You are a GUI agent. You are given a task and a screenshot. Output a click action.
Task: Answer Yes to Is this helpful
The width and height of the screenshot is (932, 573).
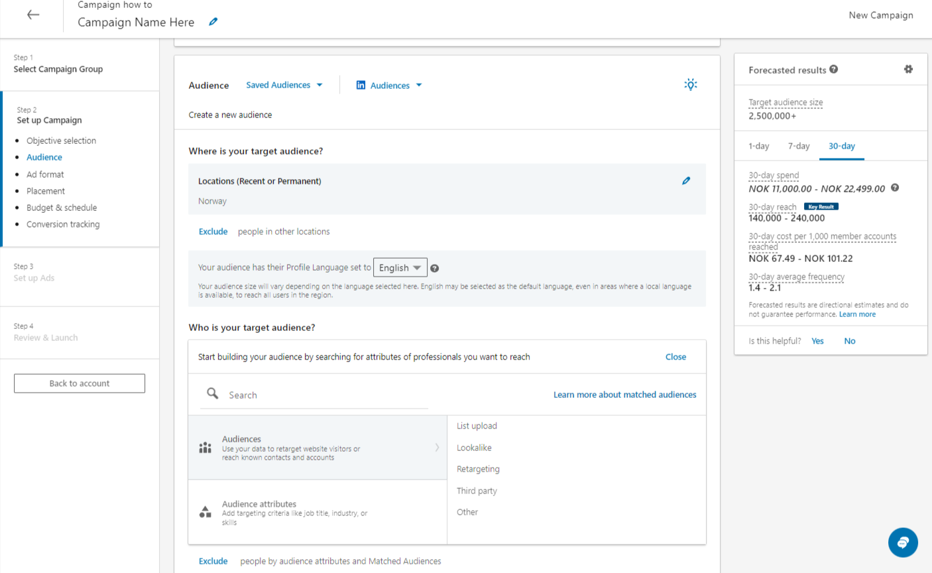click(817, 340)
